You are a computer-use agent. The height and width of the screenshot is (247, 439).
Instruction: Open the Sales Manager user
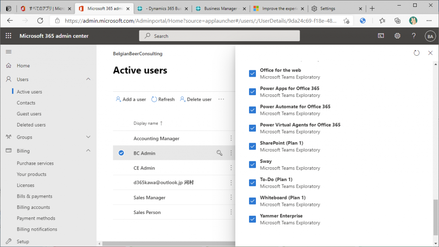click(x=150, y=198)
